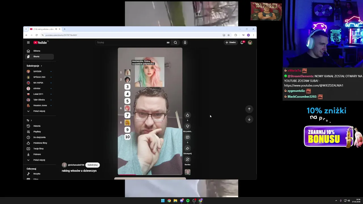Open the comments on the short
This screenshot has width=363, height=204.
[187, 137]
